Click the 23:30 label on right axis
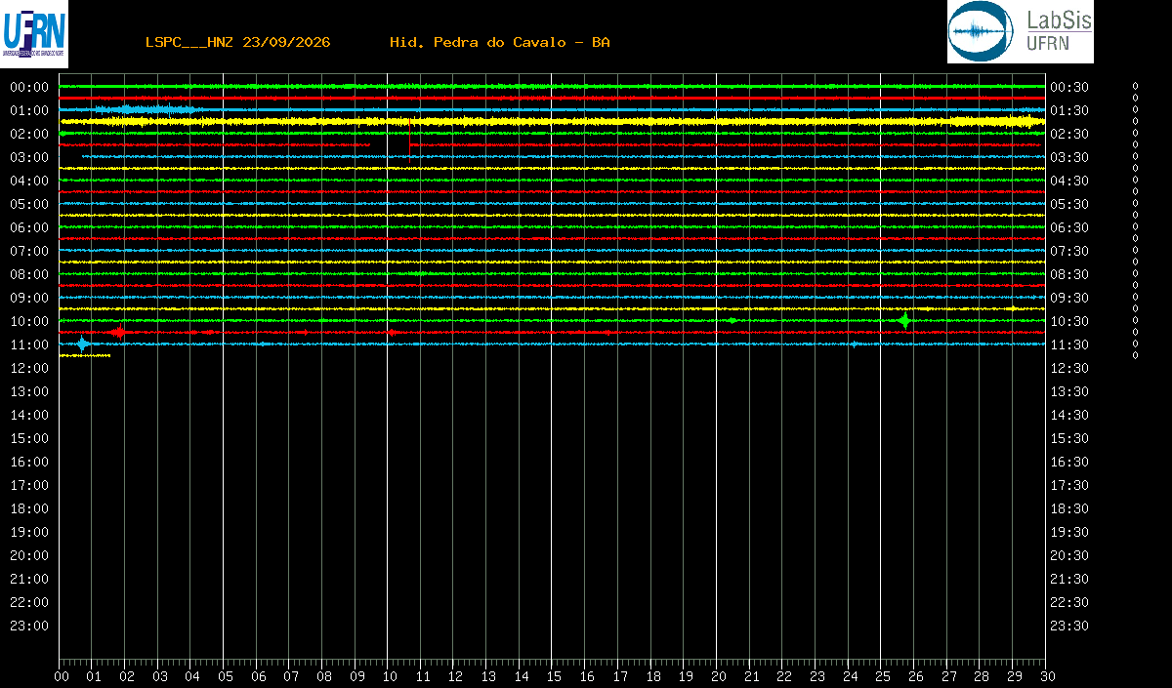 point(1069,626)
